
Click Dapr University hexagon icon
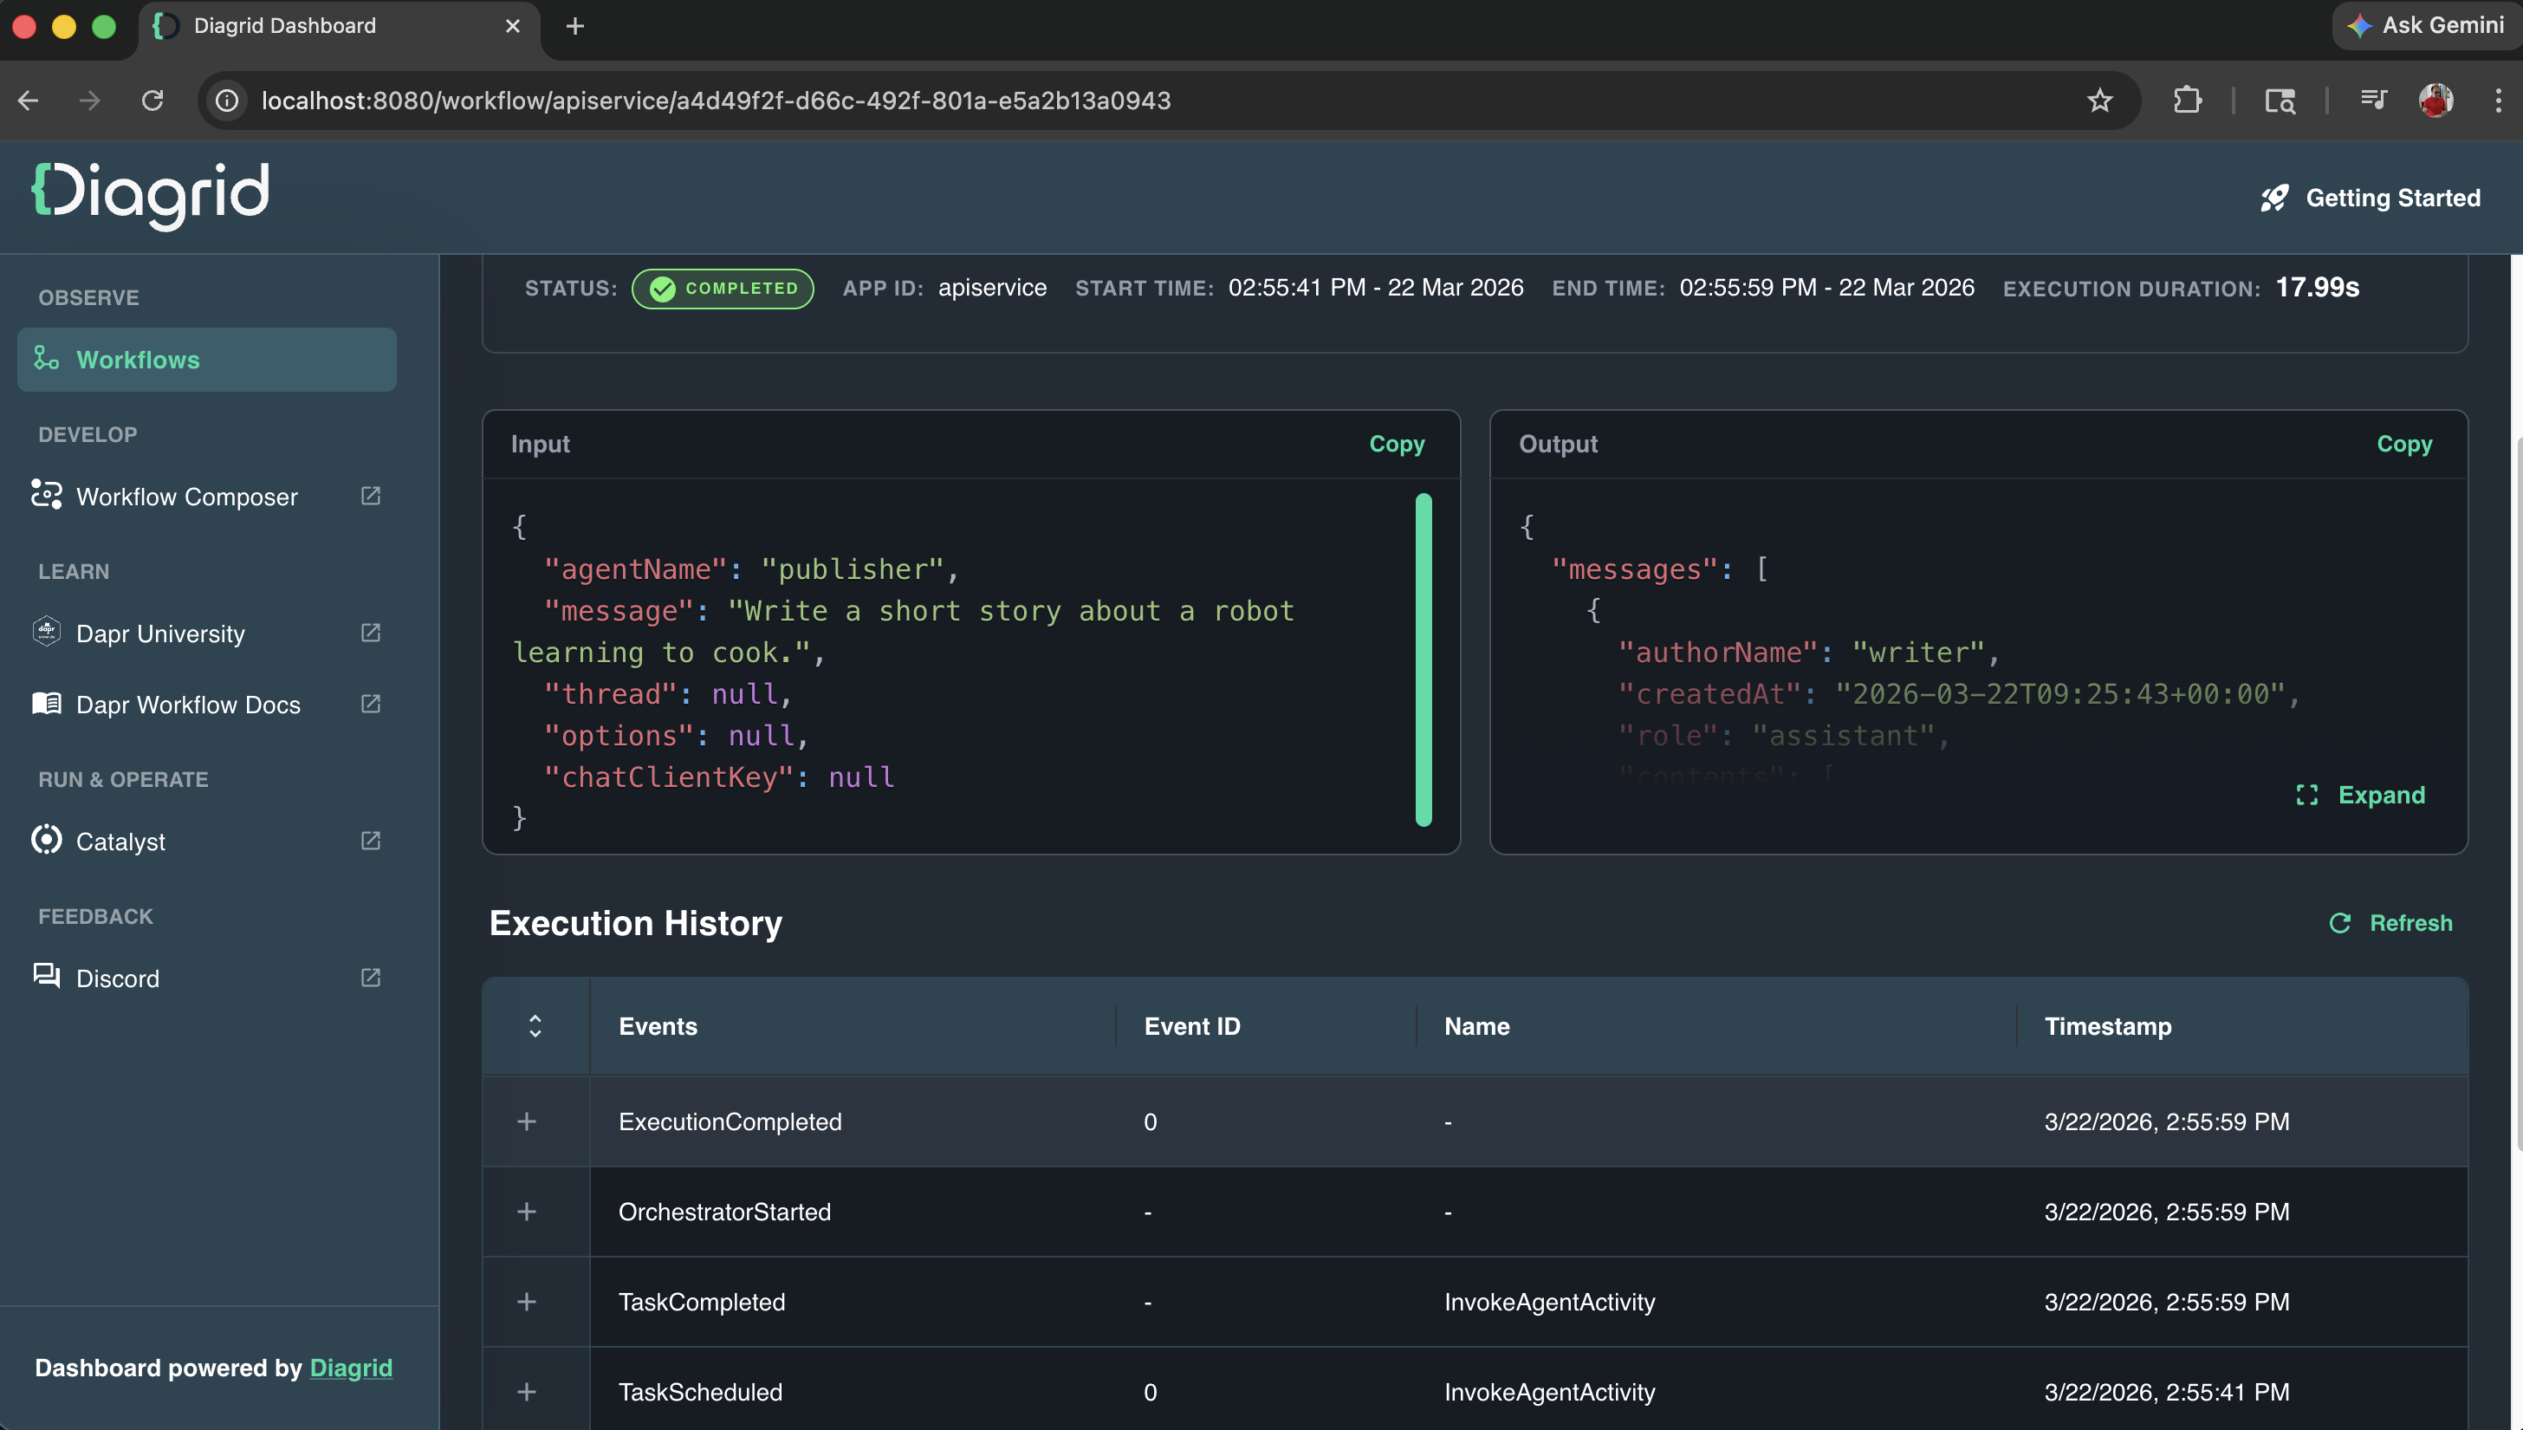[x=46, y=632]
